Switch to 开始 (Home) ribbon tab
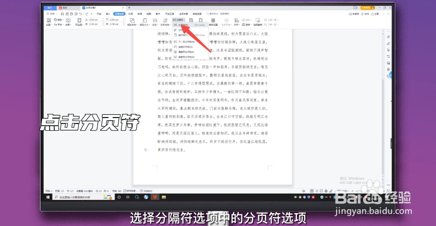 [x=99, y=14]
